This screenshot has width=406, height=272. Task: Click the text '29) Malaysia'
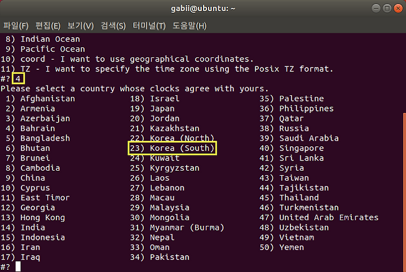click(160, 208)
